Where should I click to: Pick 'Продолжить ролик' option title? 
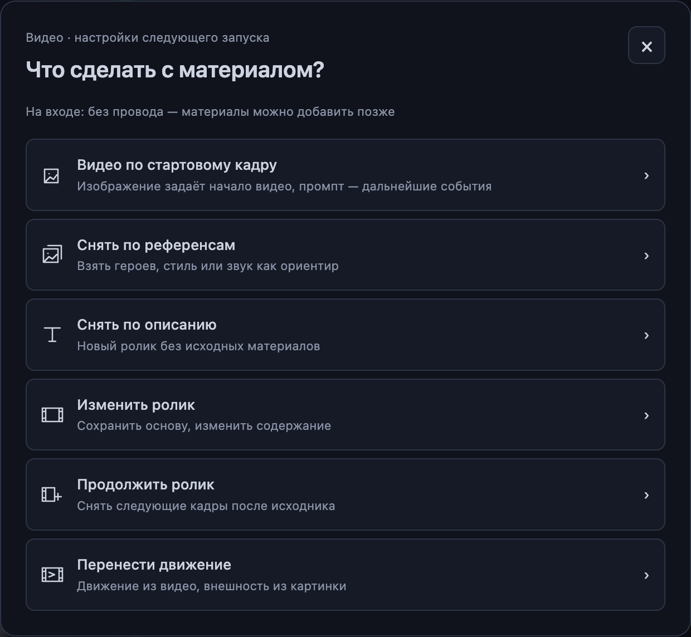click(145, 484)
